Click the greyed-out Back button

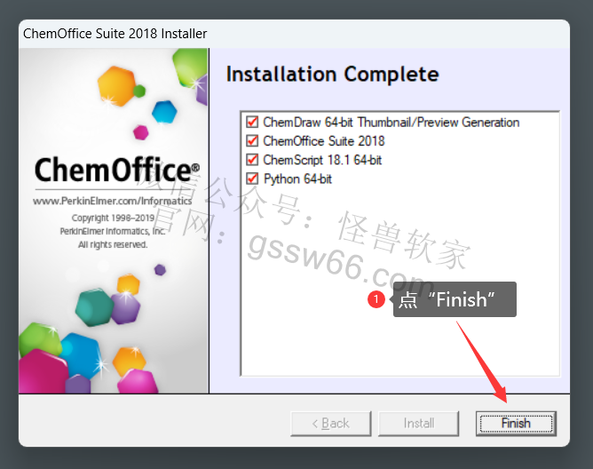(x=331, y=423)
